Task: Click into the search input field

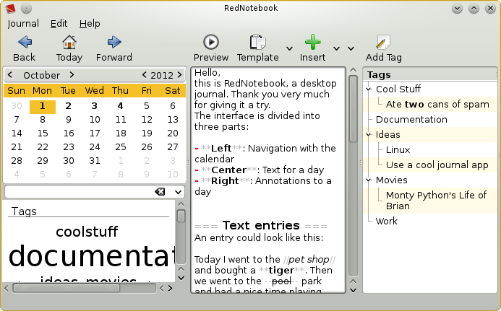Action: (80, 192)
